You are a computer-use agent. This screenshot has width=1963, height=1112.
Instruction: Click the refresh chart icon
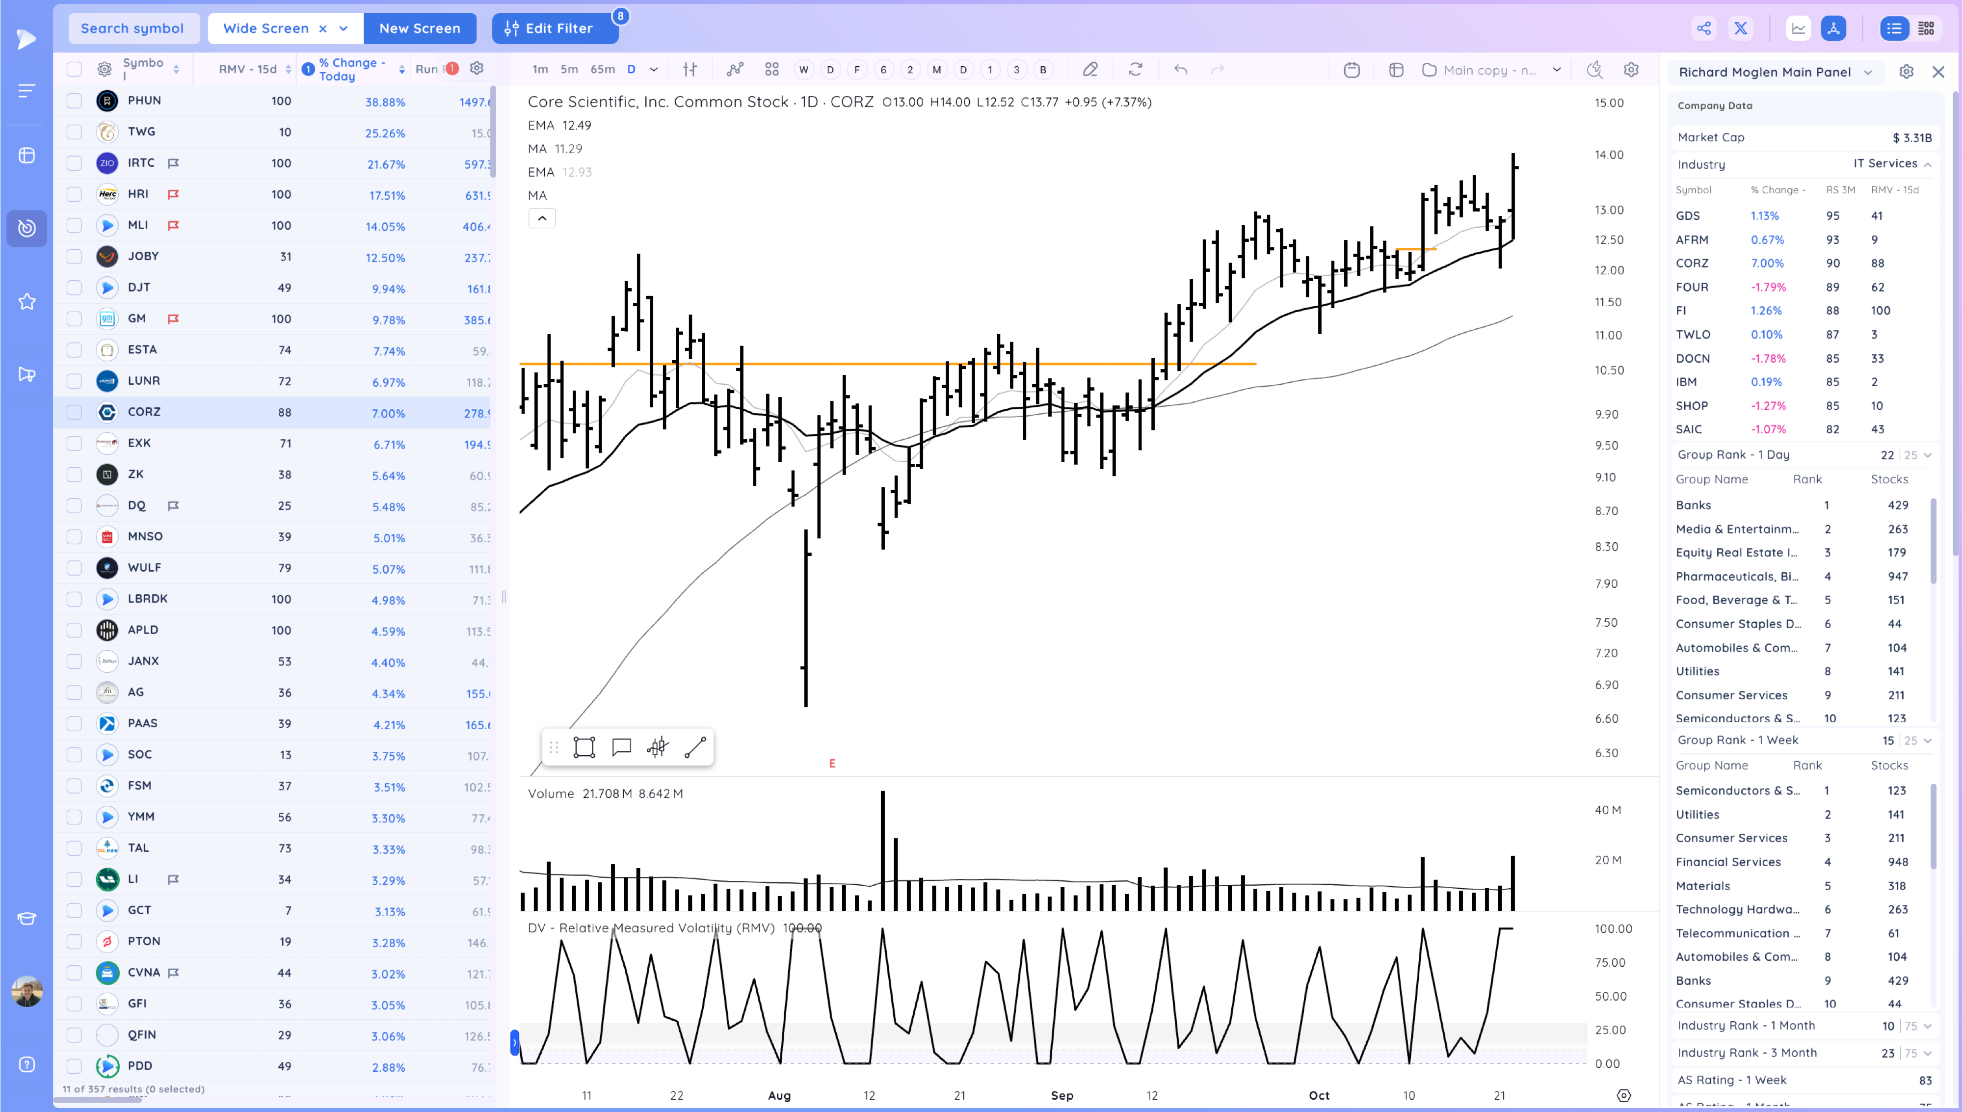tap(1135, 70)
